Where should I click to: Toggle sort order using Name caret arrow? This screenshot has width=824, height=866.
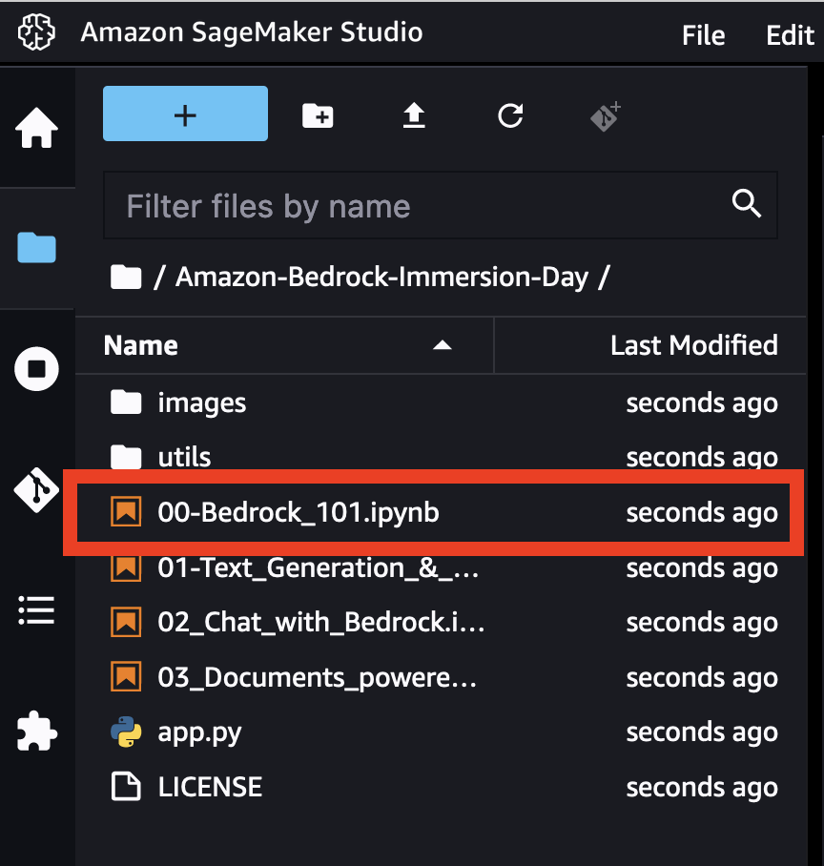pos(443,346)
